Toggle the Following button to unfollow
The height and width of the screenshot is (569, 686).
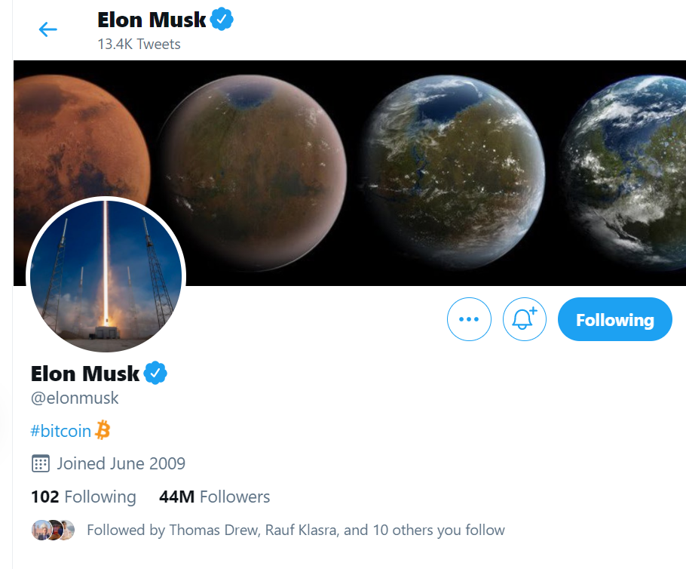614,319
